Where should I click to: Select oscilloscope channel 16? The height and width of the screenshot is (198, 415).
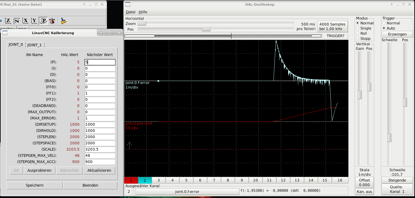[x=340, y=180]
